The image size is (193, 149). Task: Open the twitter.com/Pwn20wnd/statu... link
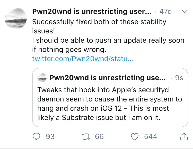(82, 59)
